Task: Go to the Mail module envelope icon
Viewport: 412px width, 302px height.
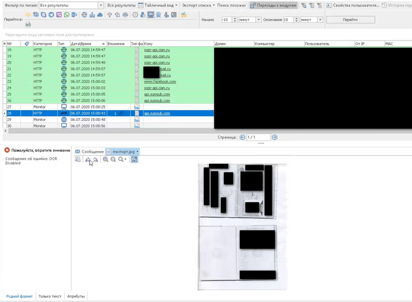Action: pos(28,15)
